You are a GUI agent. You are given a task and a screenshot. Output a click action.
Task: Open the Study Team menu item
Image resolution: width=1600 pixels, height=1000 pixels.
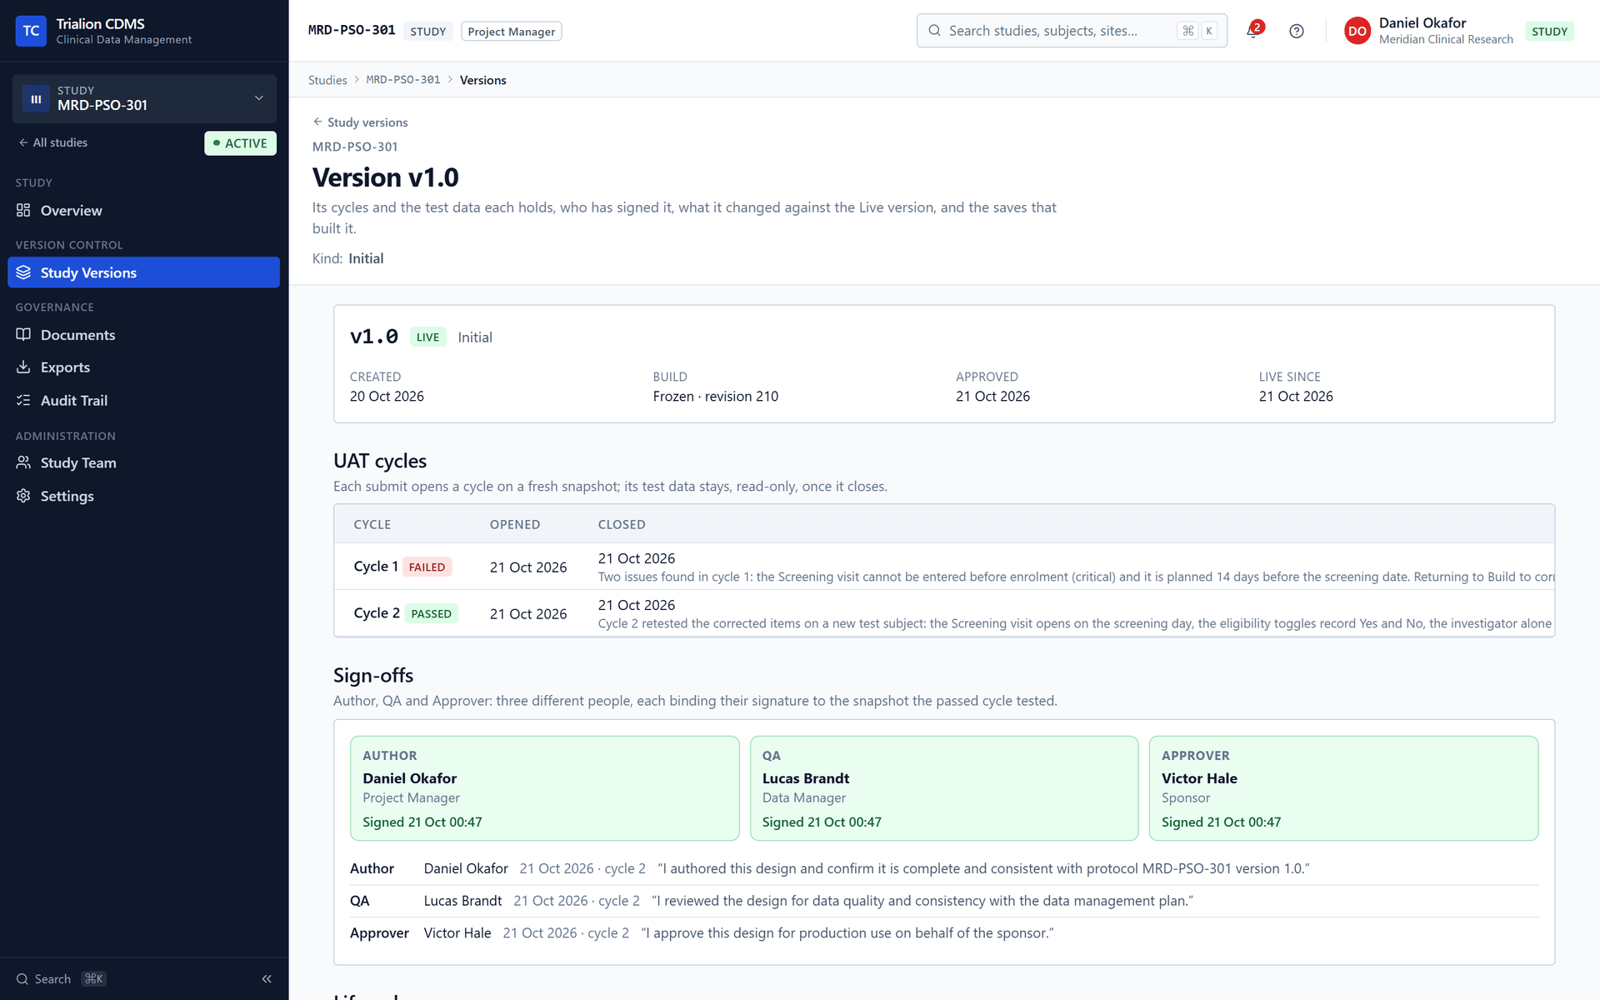pyautogui.click(x=143, y=462)
